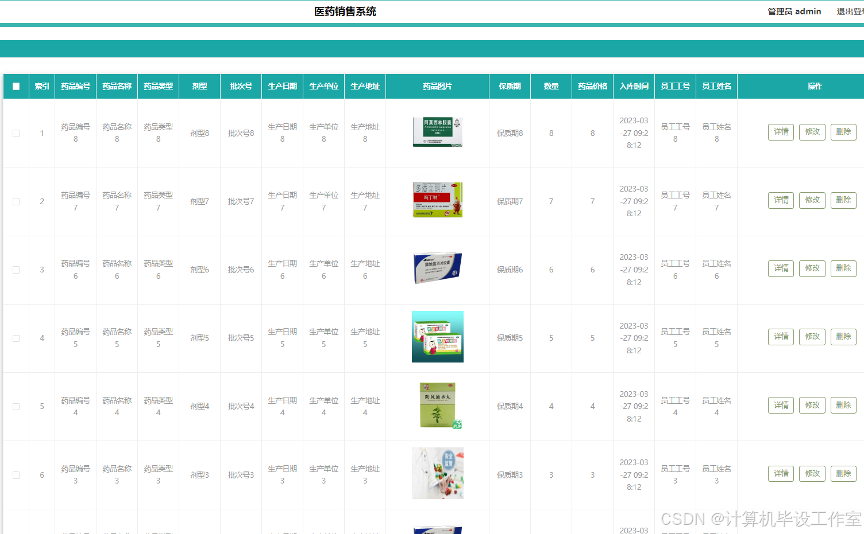This screenshot has height=534, width=864.
Task: Click the 数量 column header
Action: pos(551,86)
